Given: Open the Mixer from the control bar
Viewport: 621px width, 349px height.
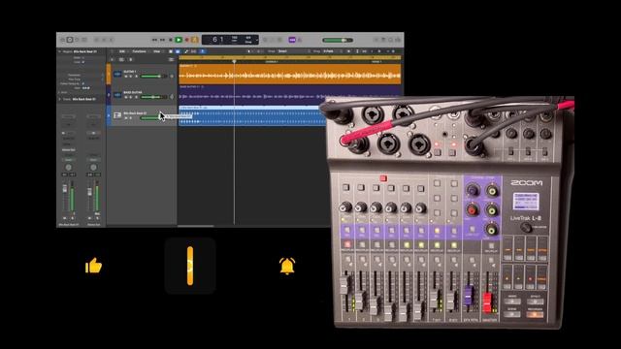Looking at the screenshot, I should (104, 40).
